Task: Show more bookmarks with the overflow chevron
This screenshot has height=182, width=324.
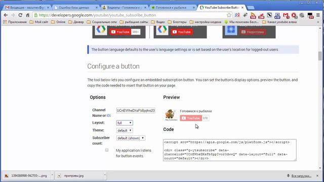Action: coord(318,22)
